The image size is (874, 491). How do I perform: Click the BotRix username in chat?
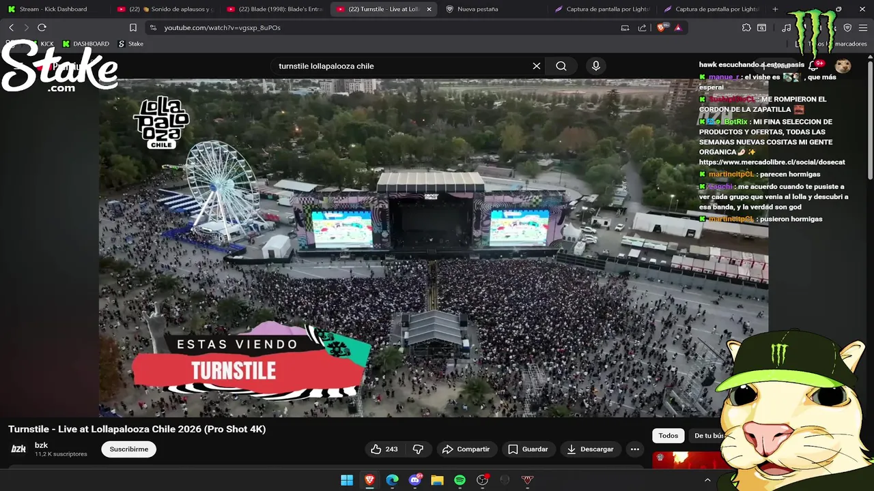click(x=736, y=121)
